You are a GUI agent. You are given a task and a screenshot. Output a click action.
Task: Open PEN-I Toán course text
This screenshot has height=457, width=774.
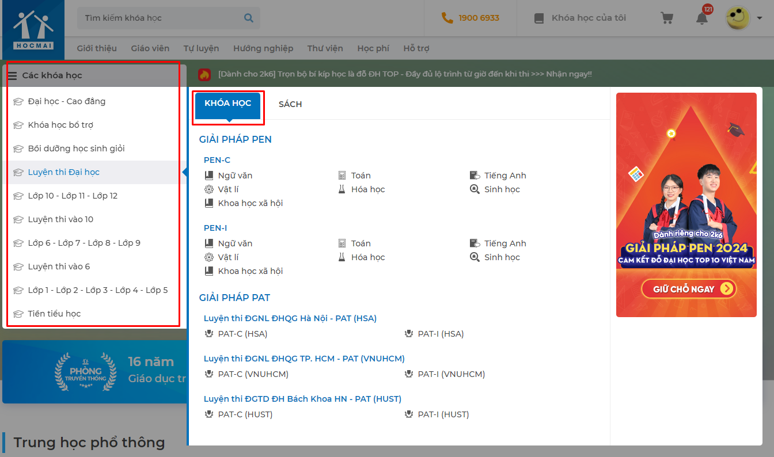click(x=361, y=243)
